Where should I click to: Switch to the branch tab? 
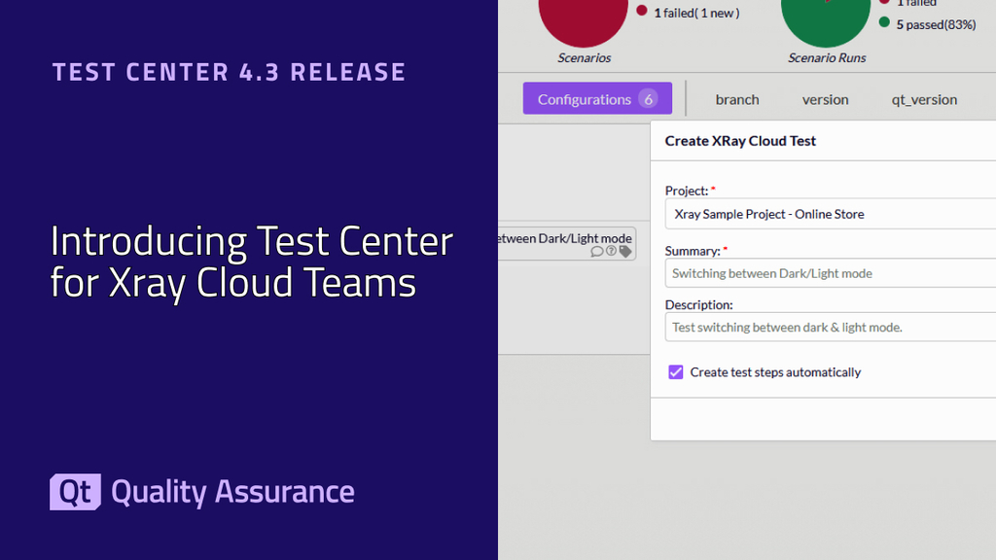[736, 98]
